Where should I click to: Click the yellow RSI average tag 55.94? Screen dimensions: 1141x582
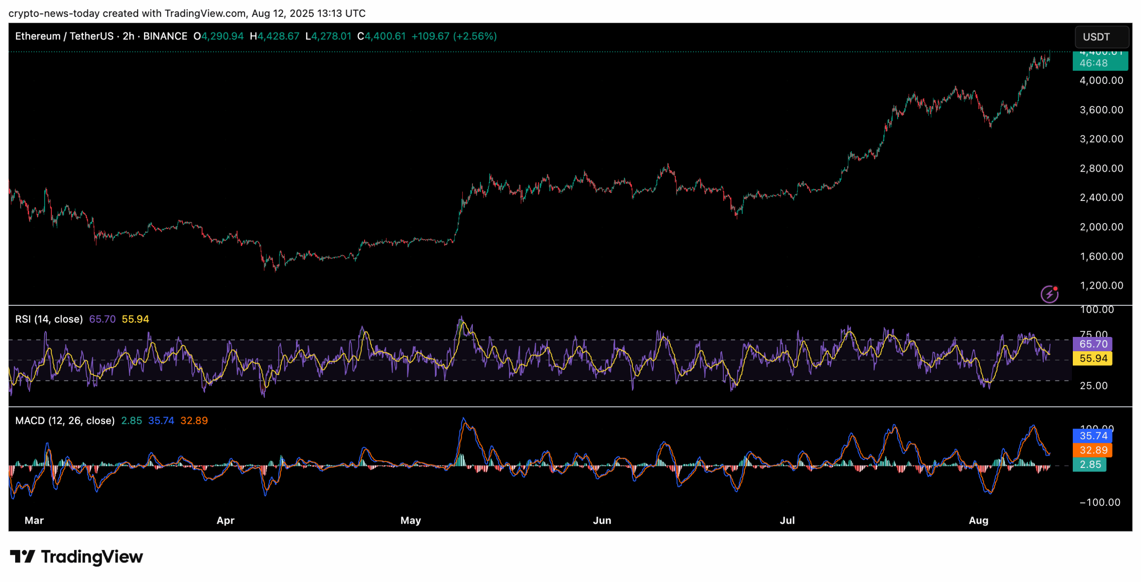click(x=1093, y=358)
